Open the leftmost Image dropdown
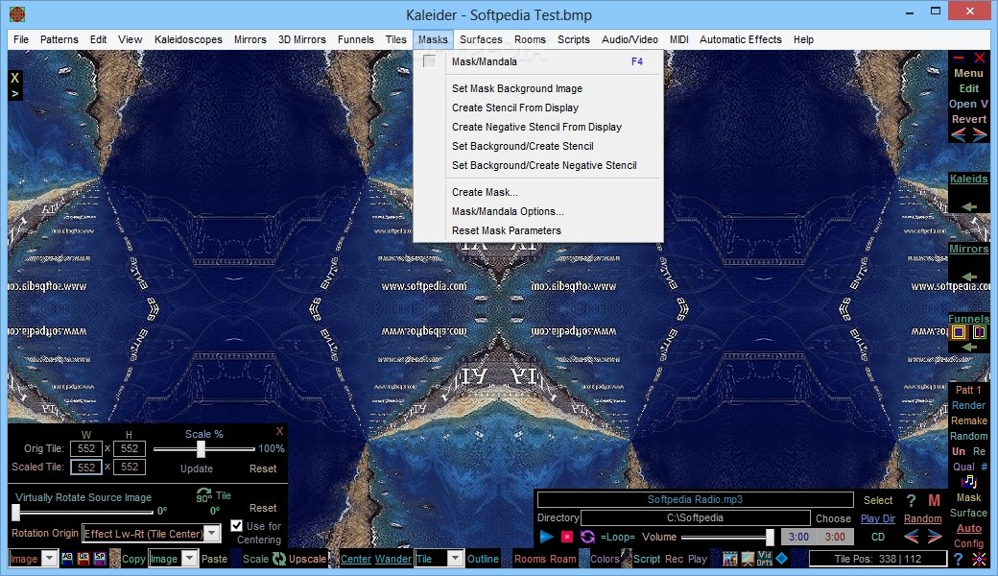The width and height of the screenshot is (998, 576). (x=49, y=559)
